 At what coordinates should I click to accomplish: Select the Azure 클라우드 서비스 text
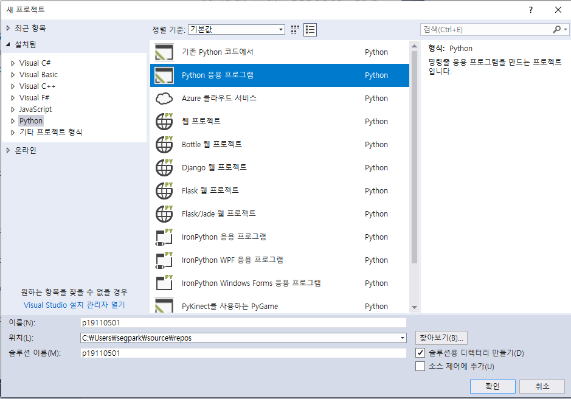click(x=219, y=98)
